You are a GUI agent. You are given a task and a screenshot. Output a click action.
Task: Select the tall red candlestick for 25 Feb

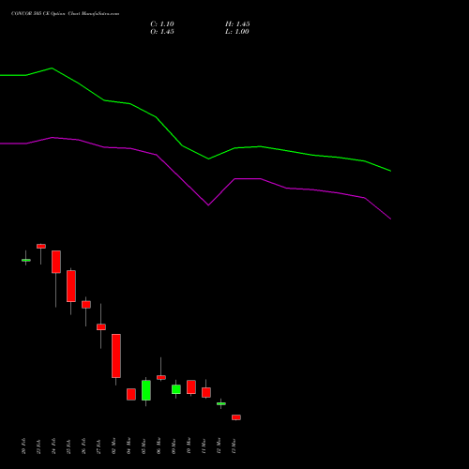click(71, 286)
